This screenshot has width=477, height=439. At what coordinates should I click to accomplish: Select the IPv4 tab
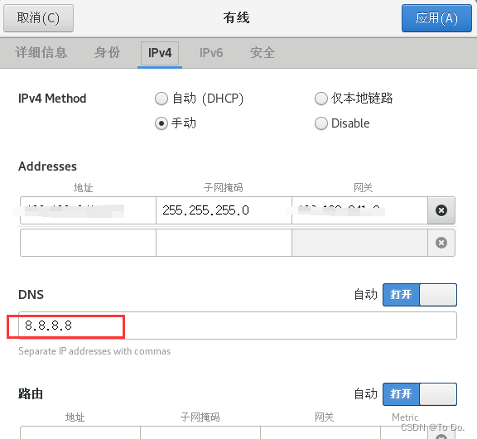click(x=160, y=53)
